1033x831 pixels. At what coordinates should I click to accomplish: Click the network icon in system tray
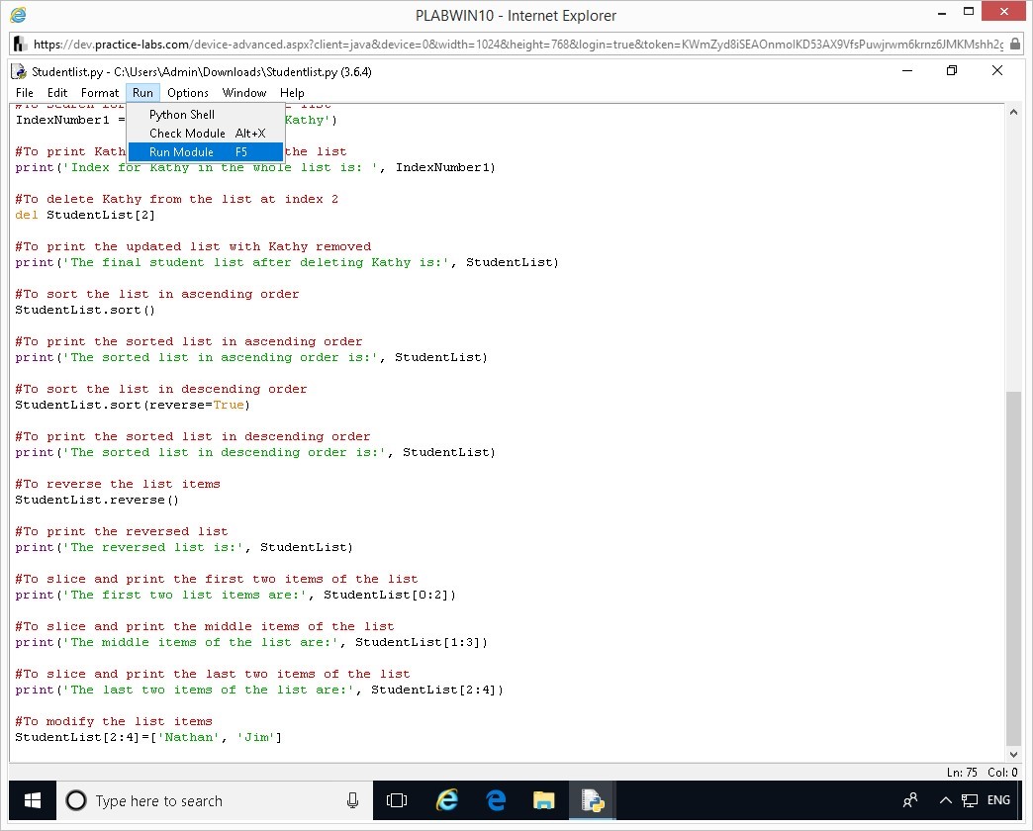point(970,800)
